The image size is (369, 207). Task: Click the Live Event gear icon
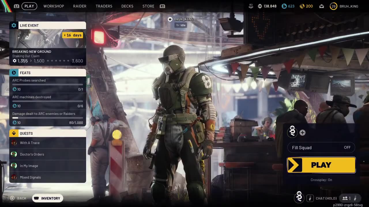coord(14,25)
